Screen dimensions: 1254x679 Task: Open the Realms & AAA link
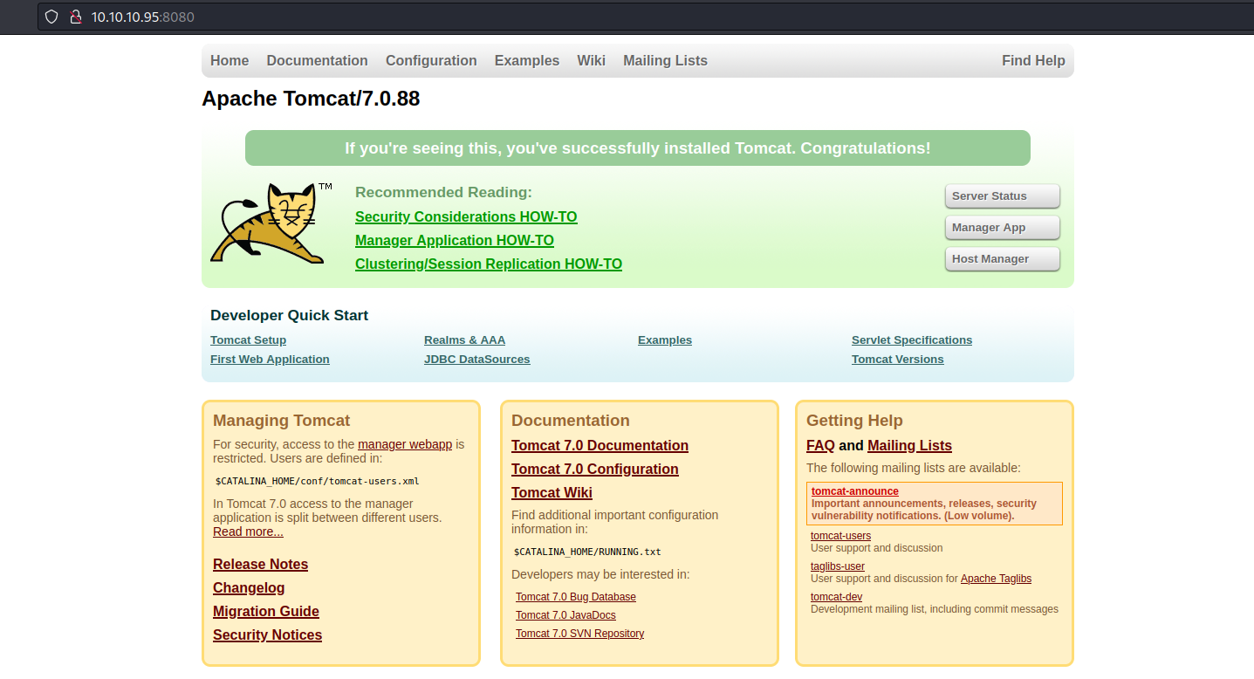click(464, 340)
